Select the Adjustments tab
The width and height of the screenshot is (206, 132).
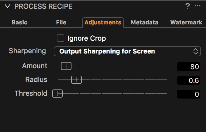tap(103, 23)
